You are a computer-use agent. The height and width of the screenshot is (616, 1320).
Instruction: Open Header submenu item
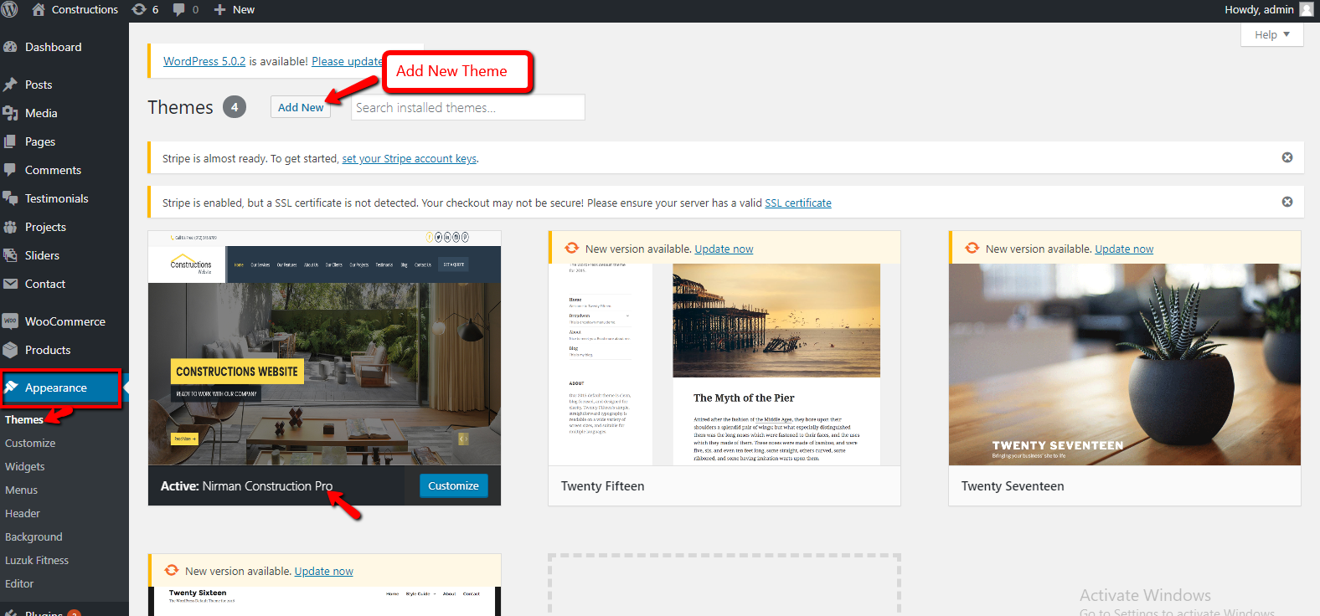pyautogui.click(x=23, y=513)
